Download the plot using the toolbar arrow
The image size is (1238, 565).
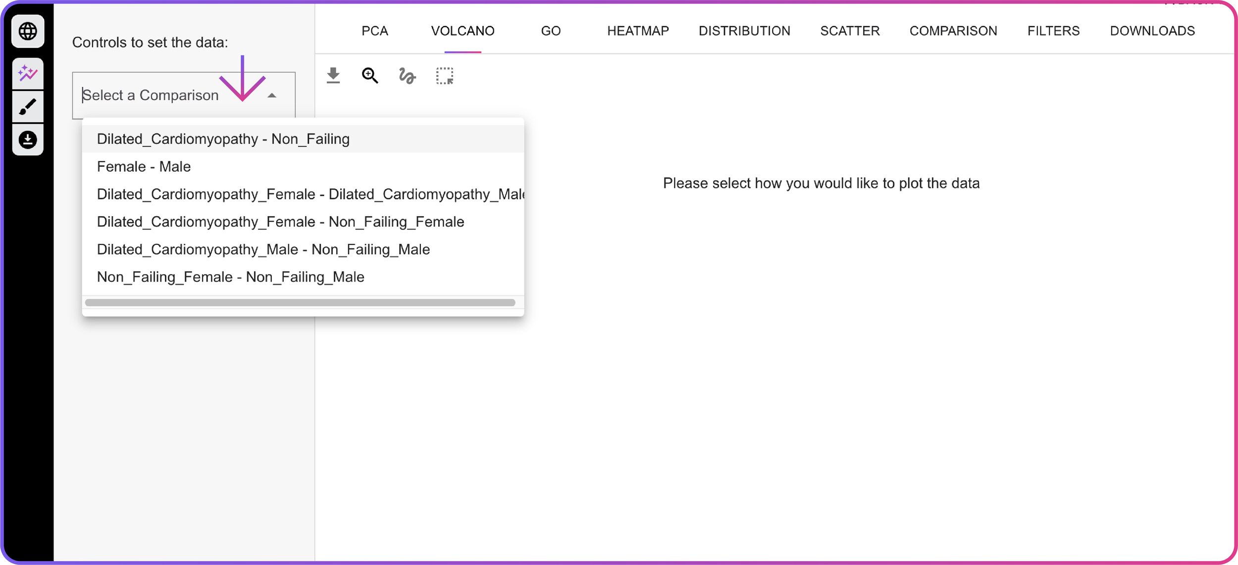pyautogui.click(x=333, y=76)
